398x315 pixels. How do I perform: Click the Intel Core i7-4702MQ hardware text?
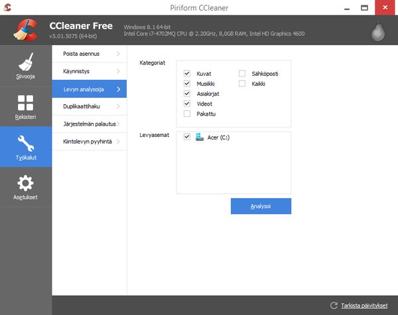click(x=214, y=33)
